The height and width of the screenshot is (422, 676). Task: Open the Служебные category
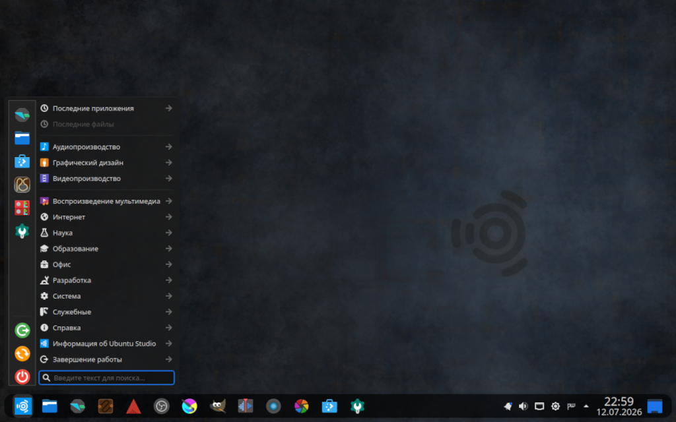(106, 312)
